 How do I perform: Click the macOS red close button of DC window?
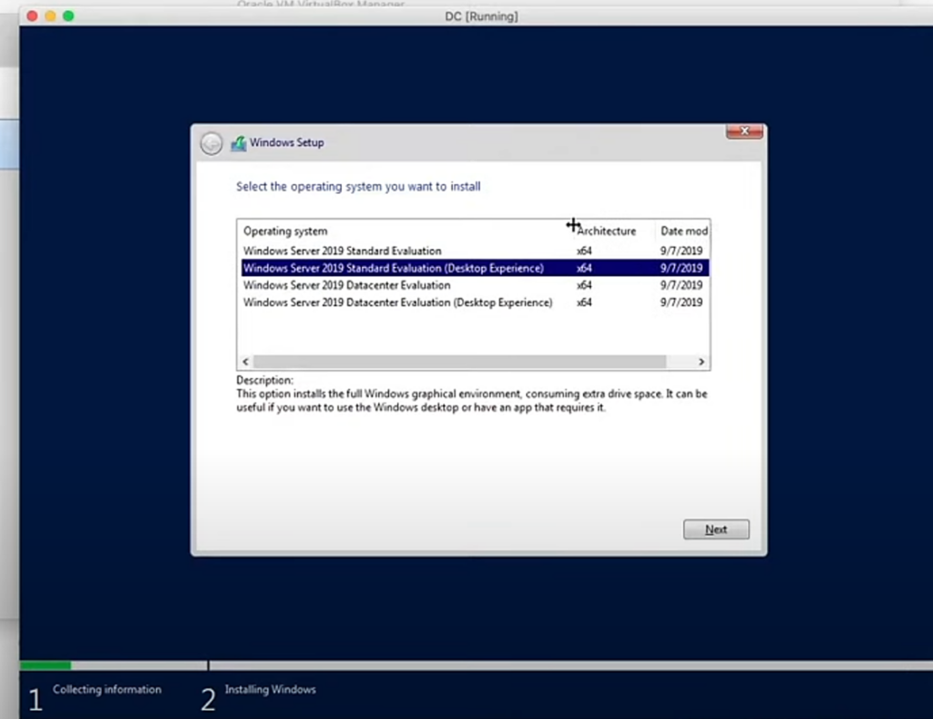(x=32, y=16)
